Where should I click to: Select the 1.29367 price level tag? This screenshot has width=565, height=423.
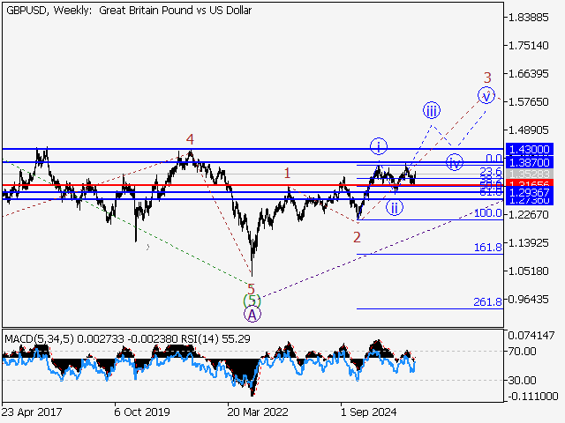[x=530, y=192]
